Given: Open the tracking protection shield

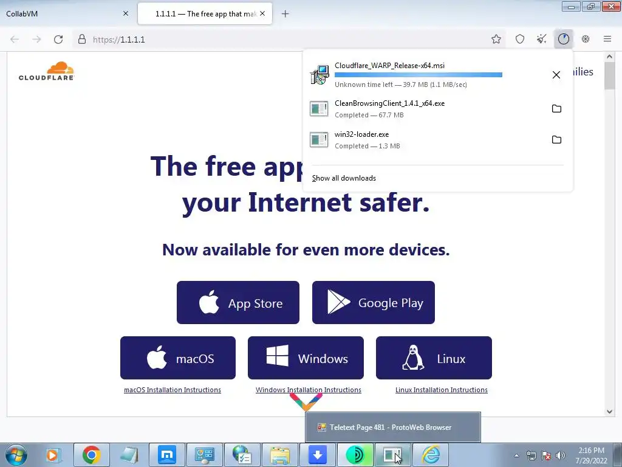Looking at the screenshot, I should [520, 39].
